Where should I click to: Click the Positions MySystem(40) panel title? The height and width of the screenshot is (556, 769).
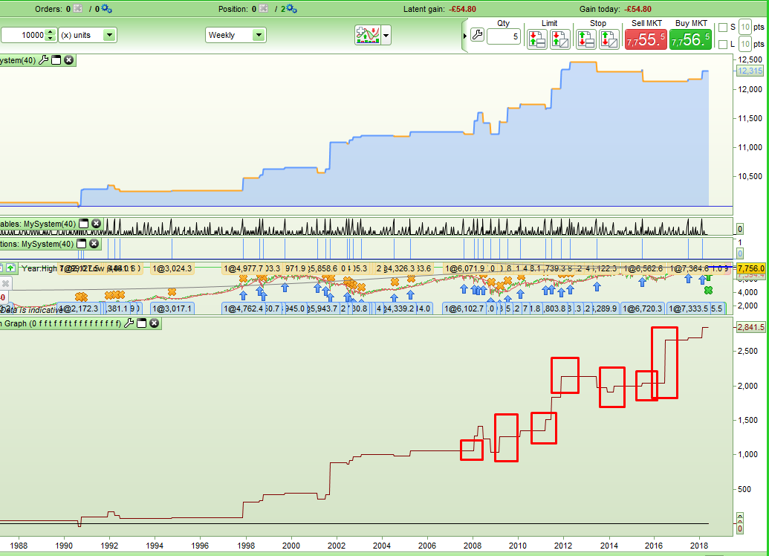click(36, 244)
